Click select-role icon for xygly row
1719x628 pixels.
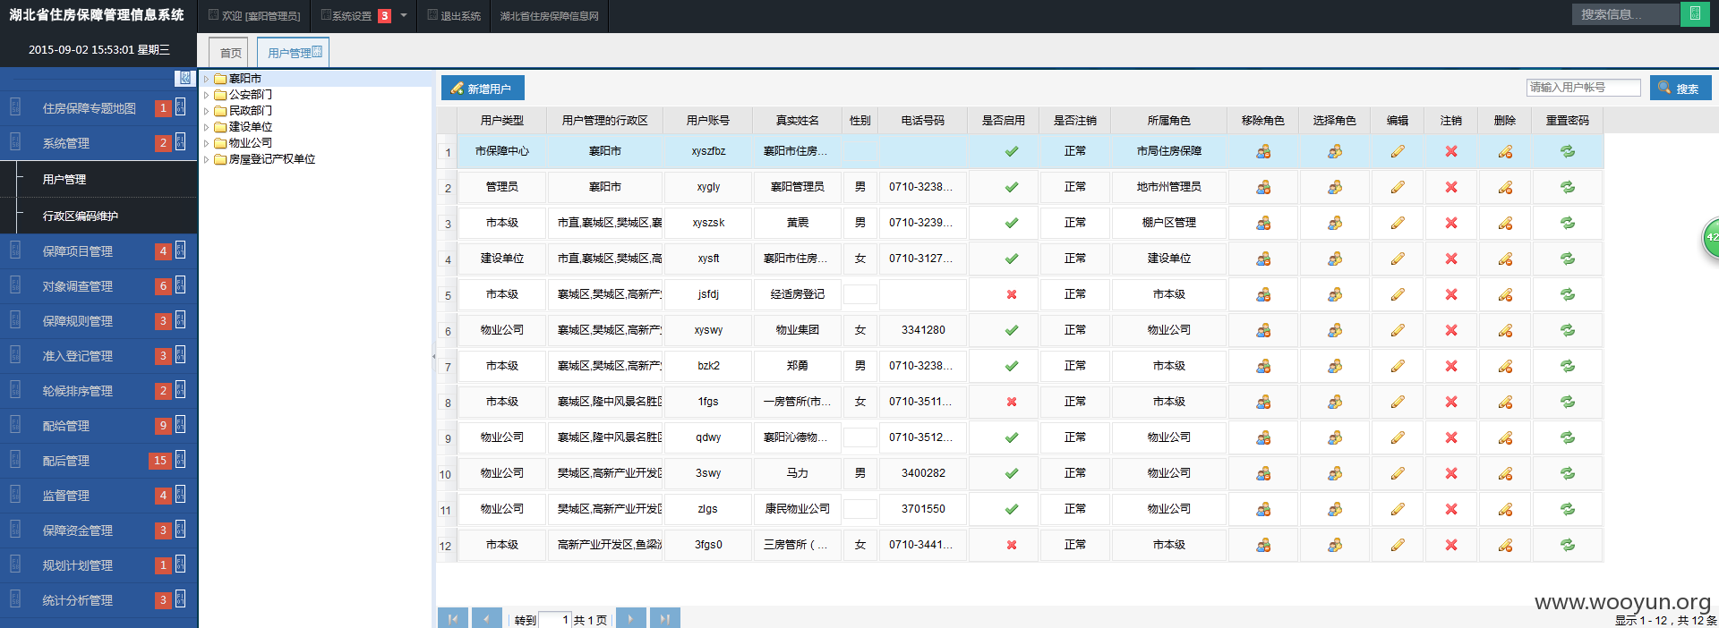pos(1335,187)
